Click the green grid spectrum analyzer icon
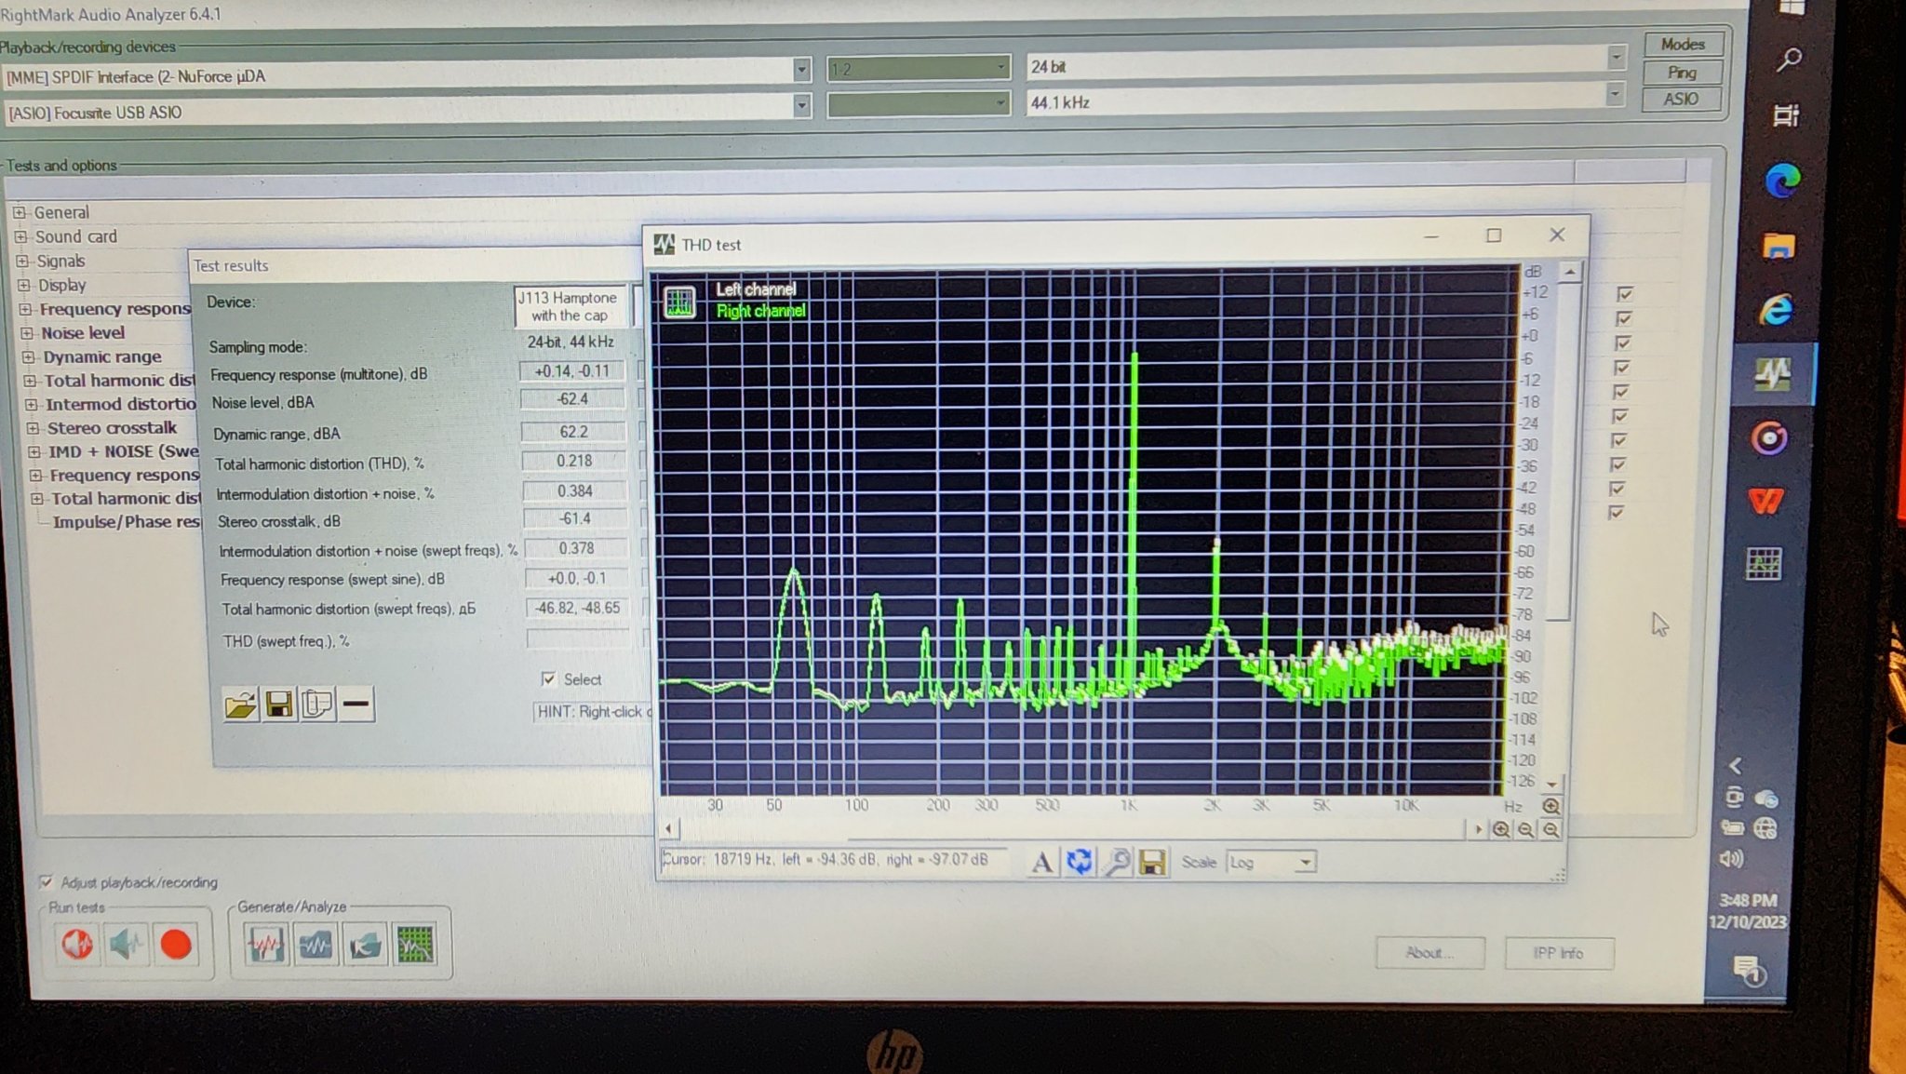Screen dimensions: 1906x1074 (x=415, y=946)
